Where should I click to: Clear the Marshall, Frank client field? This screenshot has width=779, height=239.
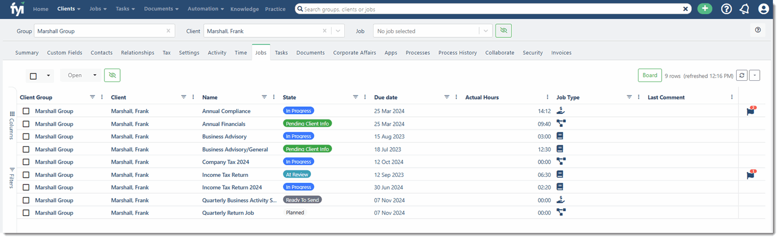[x=325, y=31]
